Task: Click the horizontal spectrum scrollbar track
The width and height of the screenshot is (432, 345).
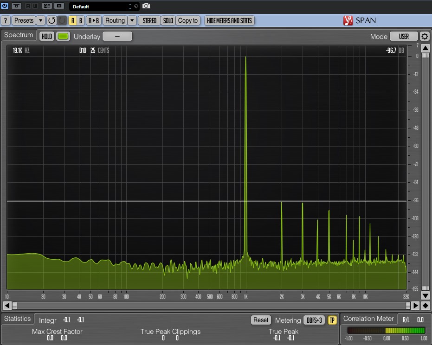Action: coord(211,305)
